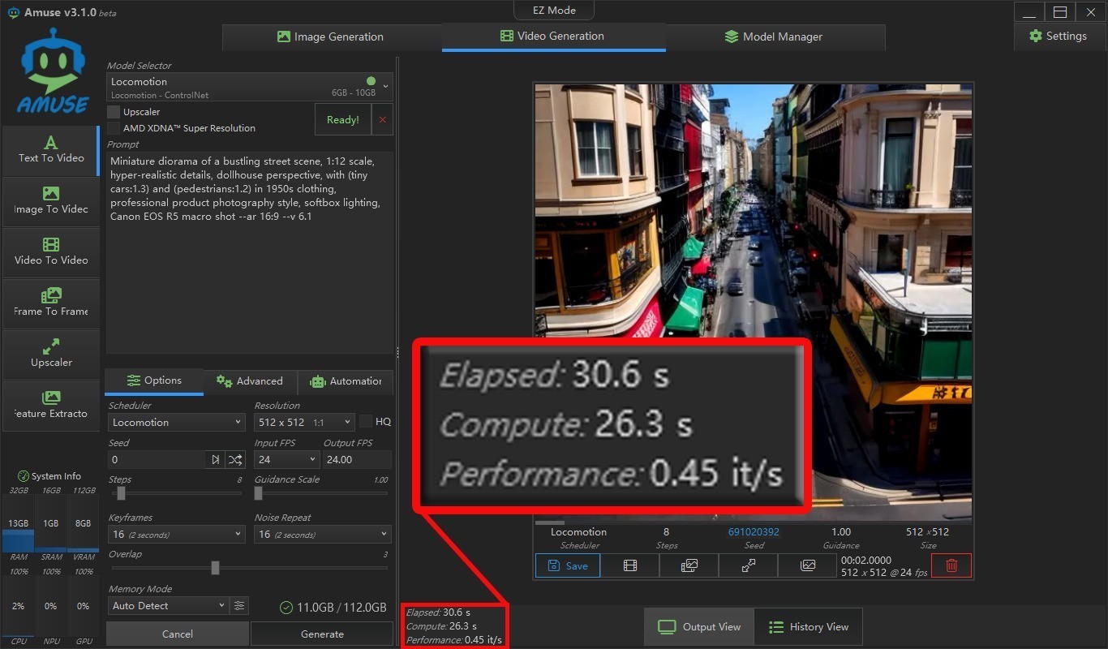The width and height of the screenshot is (1108, 649).
Task: Open the Memory Mode Auto Detect dropdown
Action: pos(168,606)
